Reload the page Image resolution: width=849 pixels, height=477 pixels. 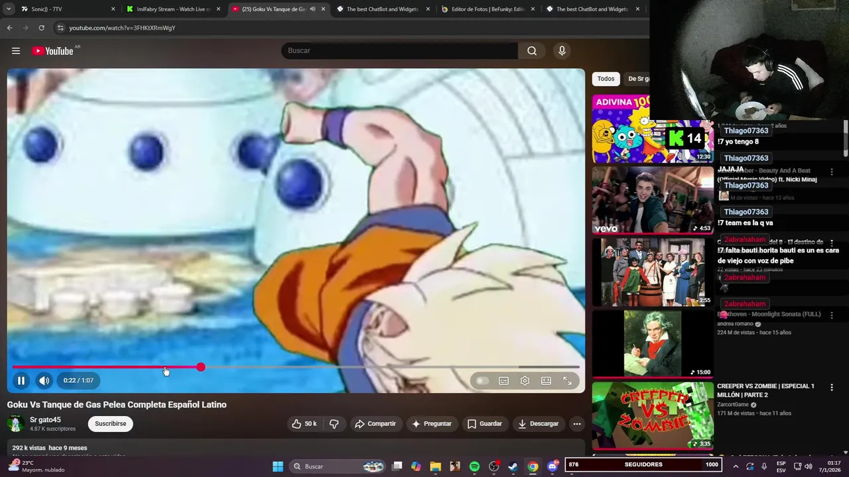click(x=41, y=28)
